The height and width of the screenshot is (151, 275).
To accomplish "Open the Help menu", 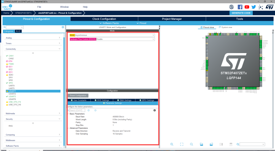I will tap(85, 7).
